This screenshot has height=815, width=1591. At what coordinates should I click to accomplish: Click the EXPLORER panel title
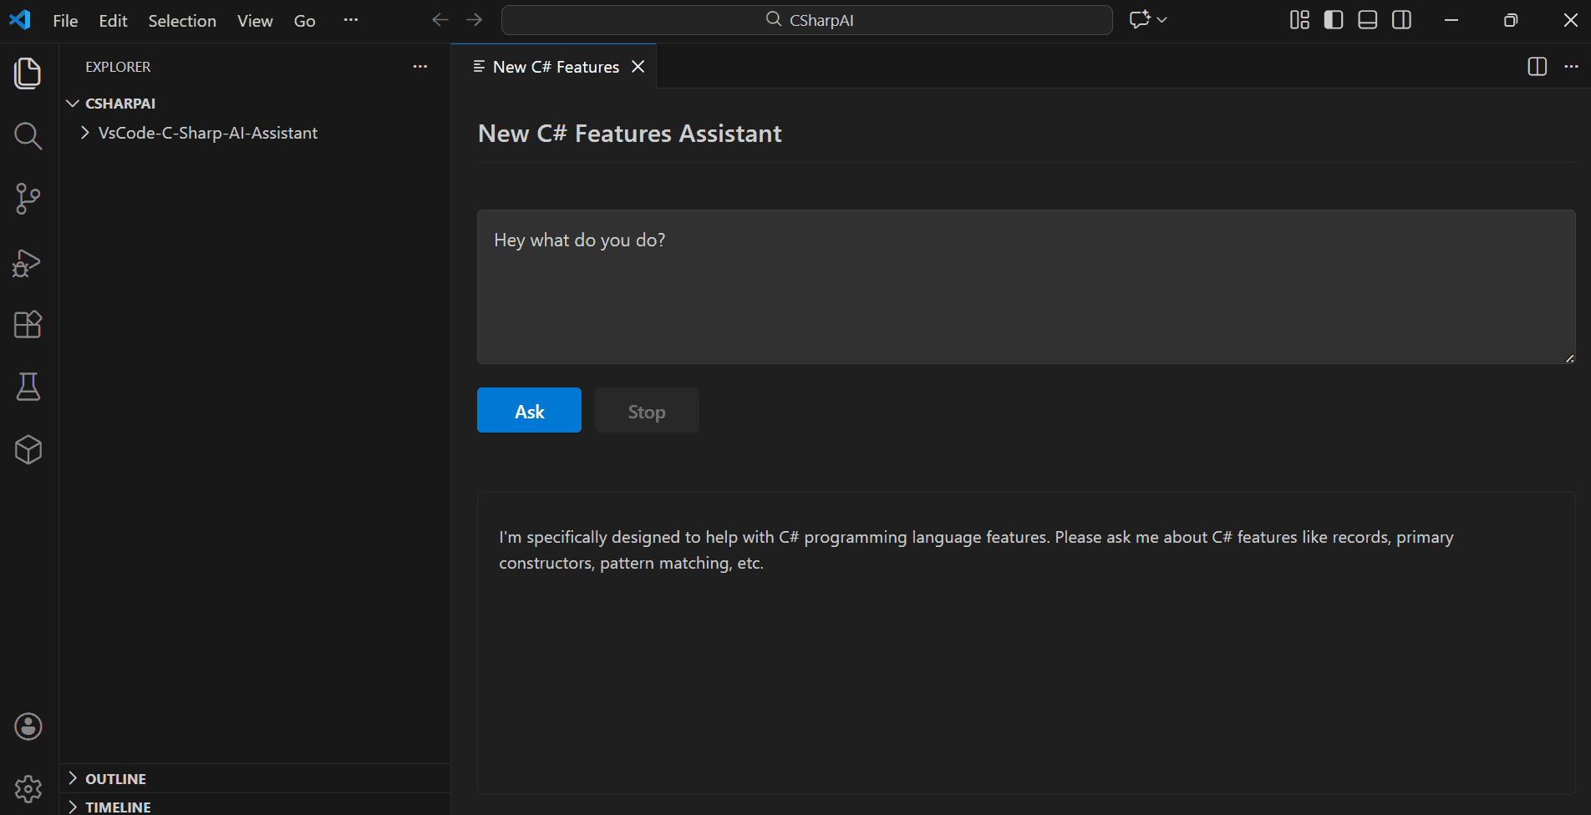(118, 67)
